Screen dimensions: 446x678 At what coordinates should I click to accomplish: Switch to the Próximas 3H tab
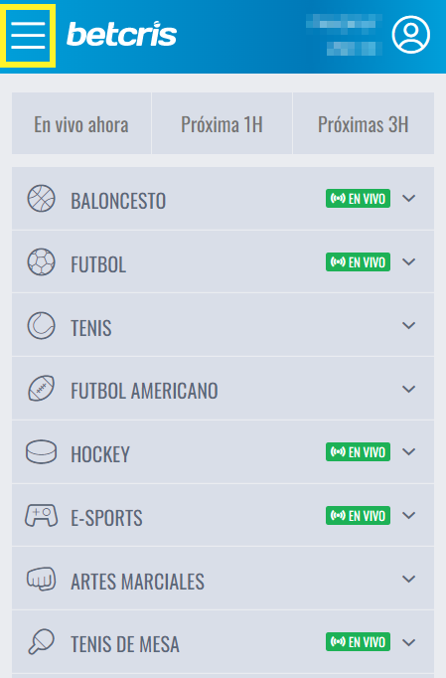[x=364, y=123]
